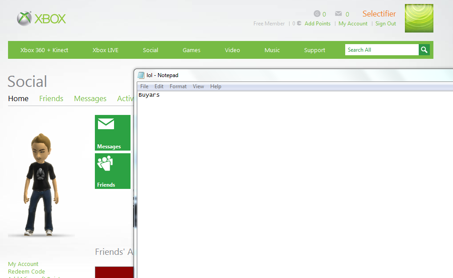Viewport: 453px width, 278px height.
Task: Click the Gamerscore G icon
Action: [x=317, y=13]
